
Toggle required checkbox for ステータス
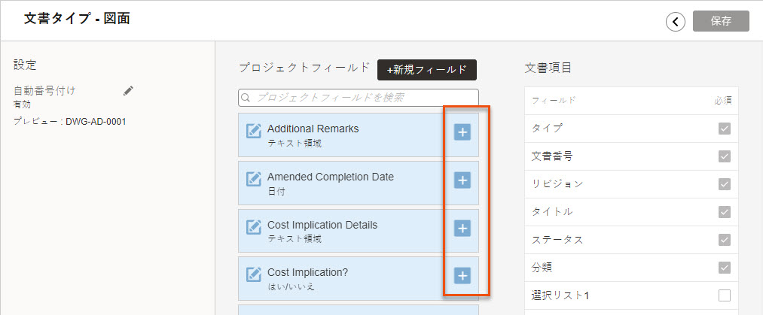[x=725, y=240]
